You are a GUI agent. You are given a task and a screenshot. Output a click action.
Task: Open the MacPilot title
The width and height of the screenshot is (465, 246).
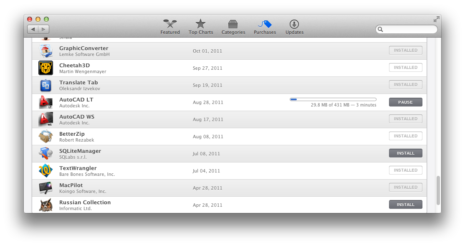71,185
